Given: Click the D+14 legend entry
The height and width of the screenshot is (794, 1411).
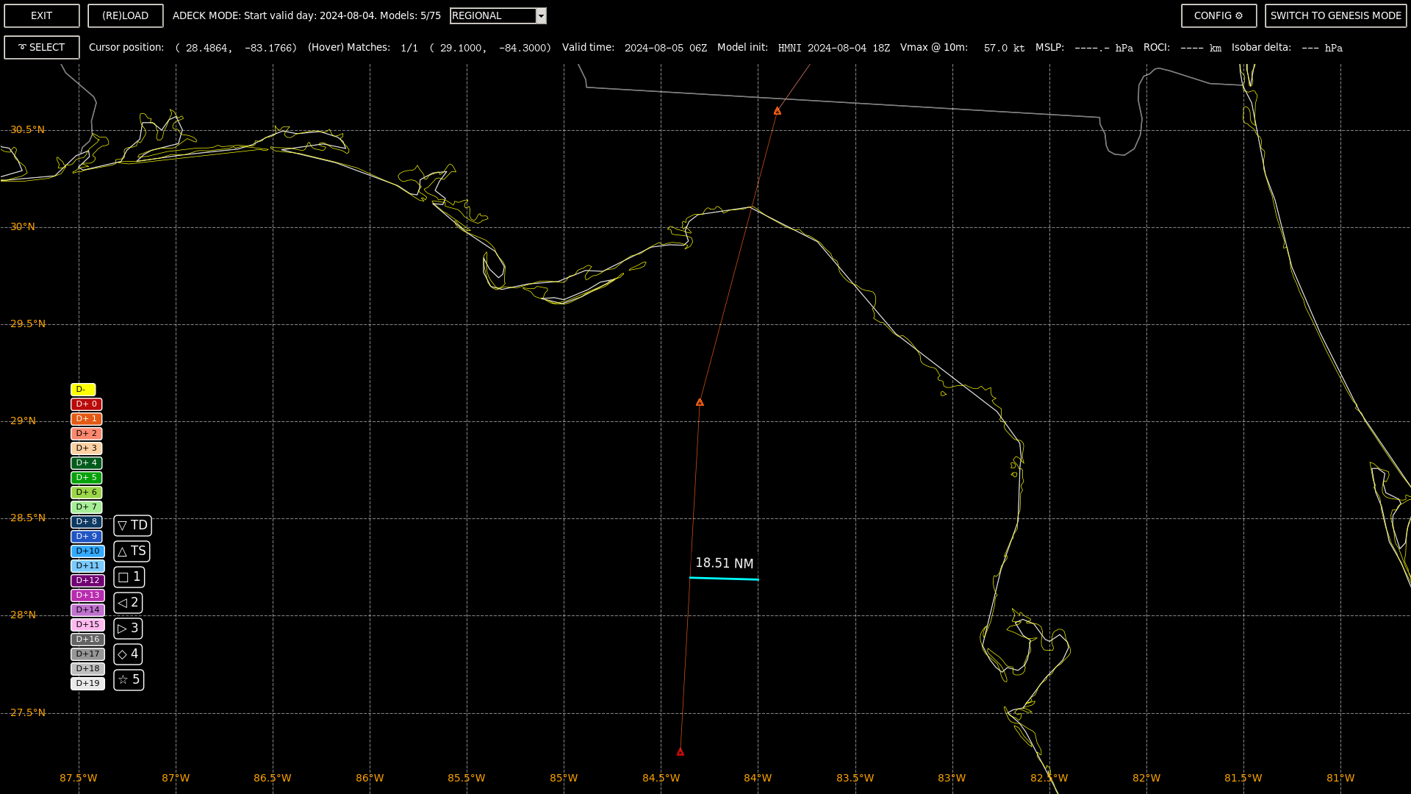Looking at the screenshot, I should click(x=87, y=610).
